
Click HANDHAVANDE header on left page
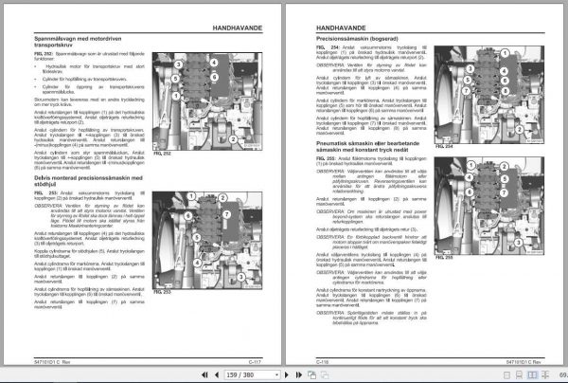(238, 27)
